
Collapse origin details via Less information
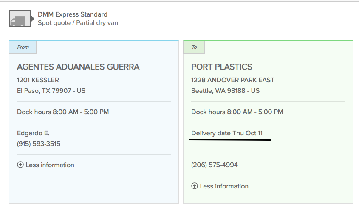pyautogui.click(x=45, y=165)
